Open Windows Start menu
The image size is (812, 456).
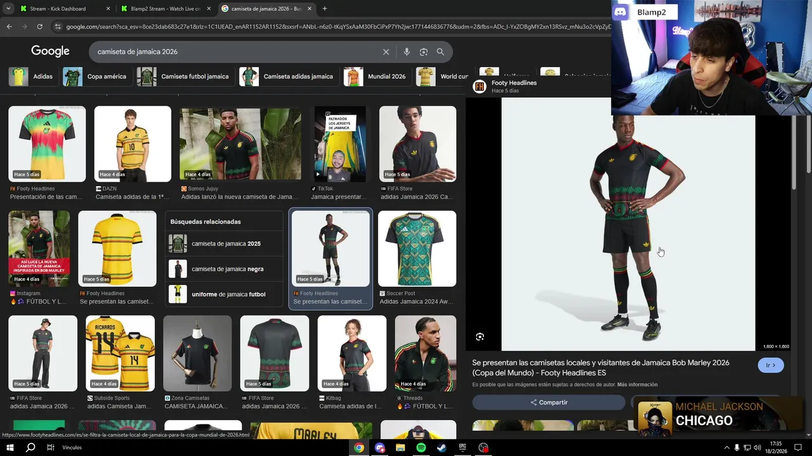coord(10,448)
